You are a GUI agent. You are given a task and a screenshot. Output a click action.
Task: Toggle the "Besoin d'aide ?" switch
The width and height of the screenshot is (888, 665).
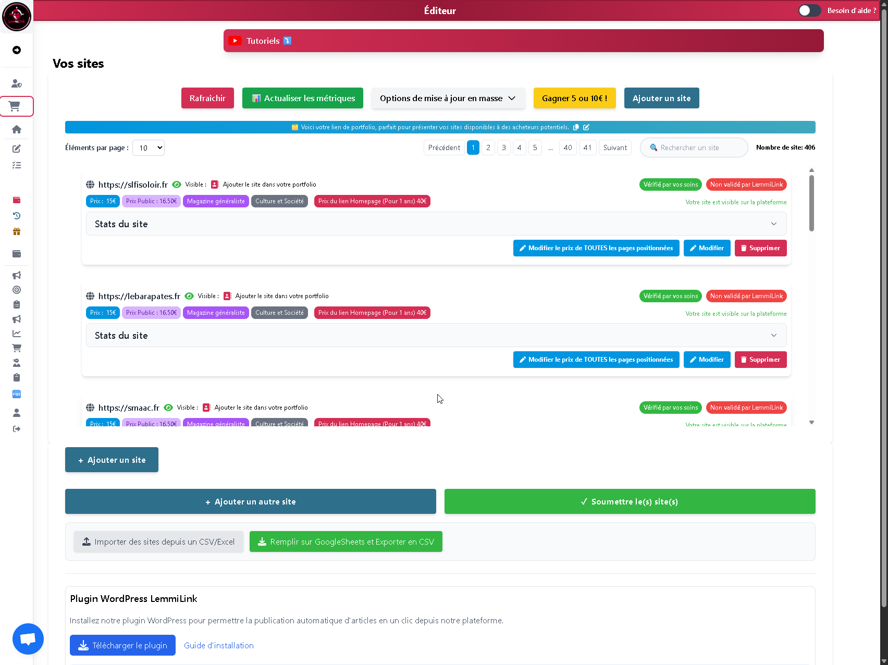809,10
